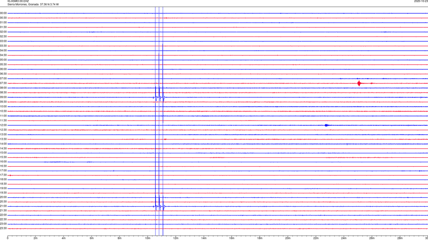
Task: Choose the 09:00 time label
Action: coord(3,97)
